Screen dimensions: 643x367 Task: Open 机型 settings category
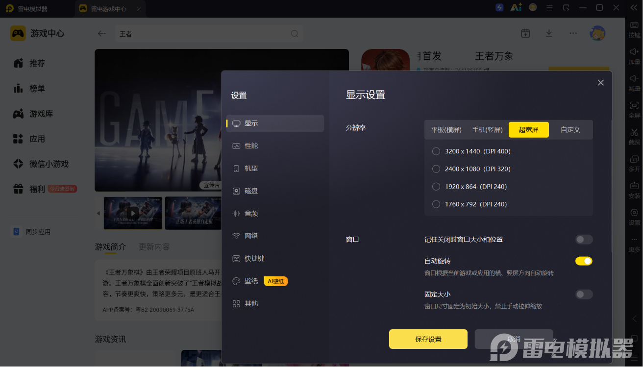275,169
